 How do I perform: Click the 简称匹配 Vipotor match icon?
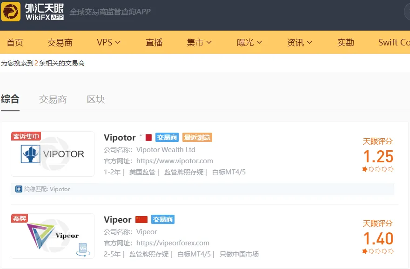(x=19, y=189)
